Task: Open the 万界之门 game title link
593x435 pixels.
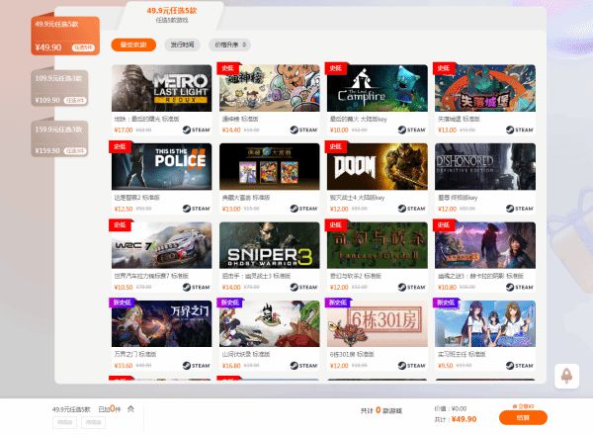Action: click(x=135, y=355)
